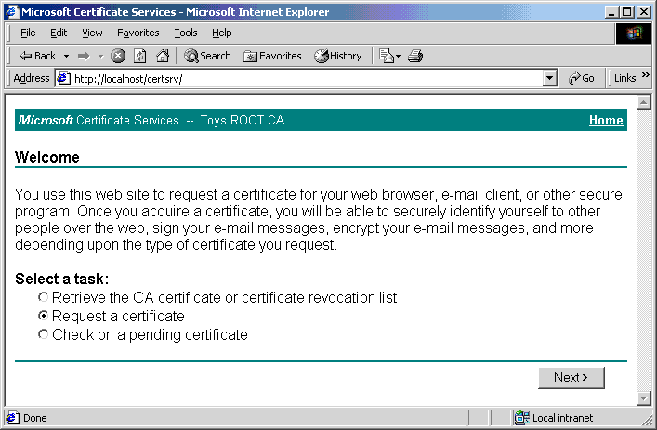Open the Edit menu
657x430 pixels.
59,33
